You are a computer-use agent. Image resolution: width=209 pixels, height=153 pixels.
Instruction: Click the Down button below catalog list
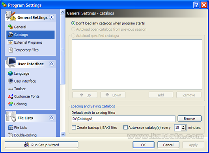113,95
